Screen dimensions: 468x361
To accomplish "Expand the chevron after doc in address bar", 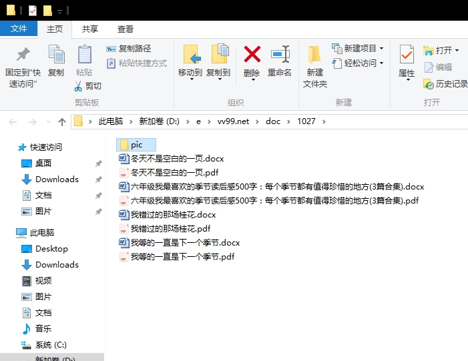I will 288,121.
